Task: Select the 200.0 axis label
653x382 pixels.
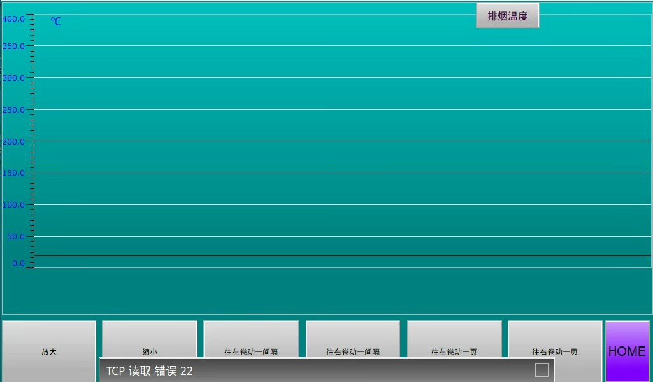Action: [13, 141]
